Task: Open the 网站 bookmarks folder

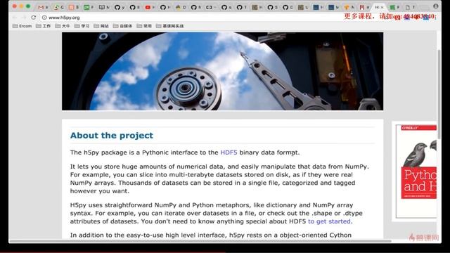Action: pos(101,26)
